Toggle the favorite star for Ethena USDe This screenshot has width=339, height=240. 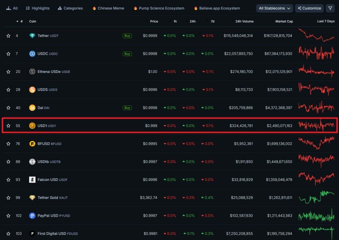[x=8, y=72]
